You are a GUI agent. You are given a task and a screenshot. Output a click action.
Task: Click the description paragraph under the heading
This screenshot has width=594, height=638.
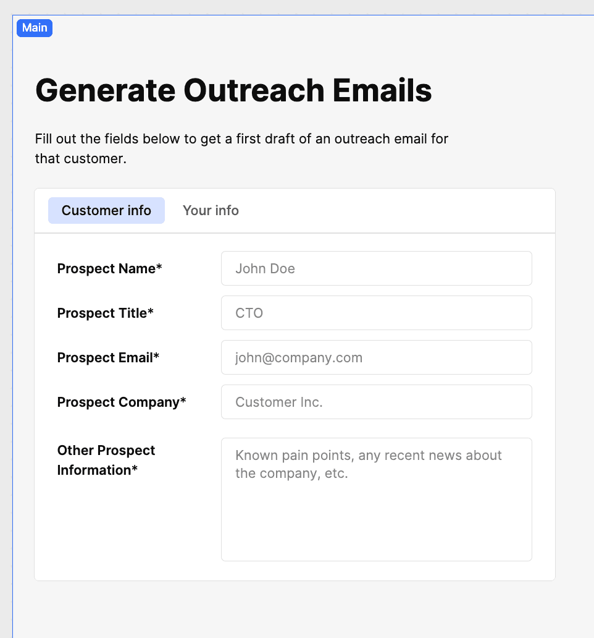(x=241, y=148)
